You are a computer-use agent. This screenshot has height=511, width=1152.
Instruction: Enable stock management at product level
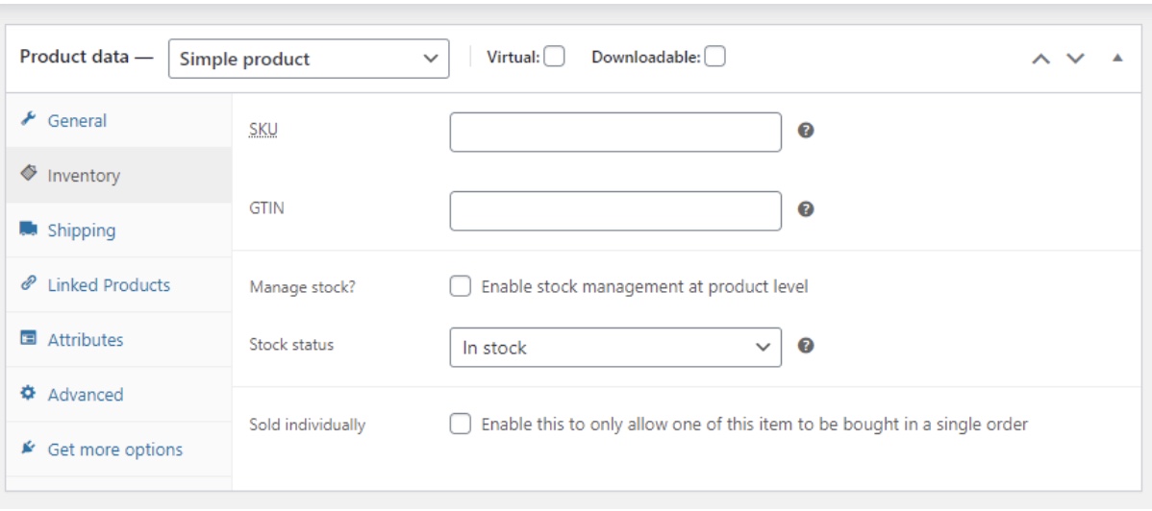462,286
